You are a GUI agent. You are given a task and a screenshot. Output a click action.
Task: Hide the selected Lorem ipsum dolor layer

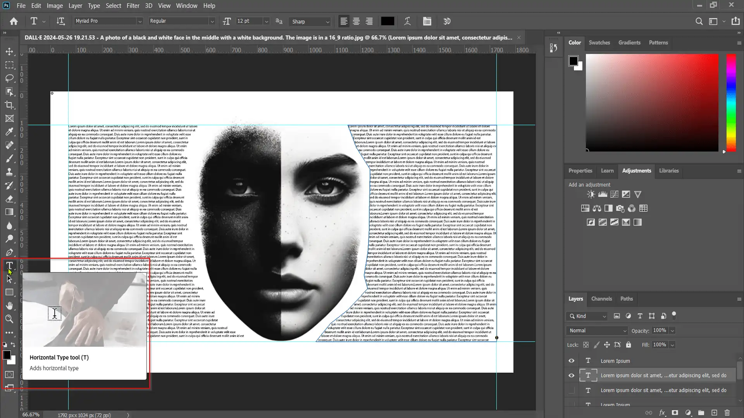click(x=571, y=375)
